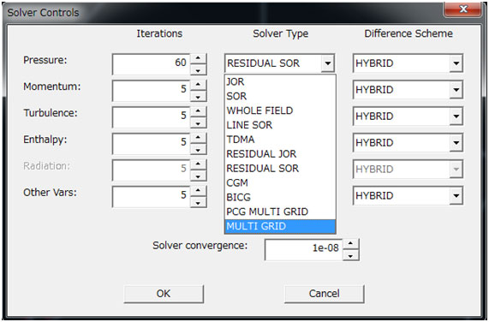Image resolution: width=489 pixels, height=322 pixels.
Task: Decrease Momentum iterations with down arrow
Action: (x=198, y=98)
